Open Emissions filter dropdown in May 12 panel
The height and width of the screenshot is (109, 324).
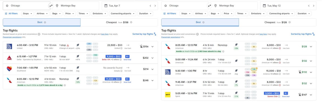point(258,13)
